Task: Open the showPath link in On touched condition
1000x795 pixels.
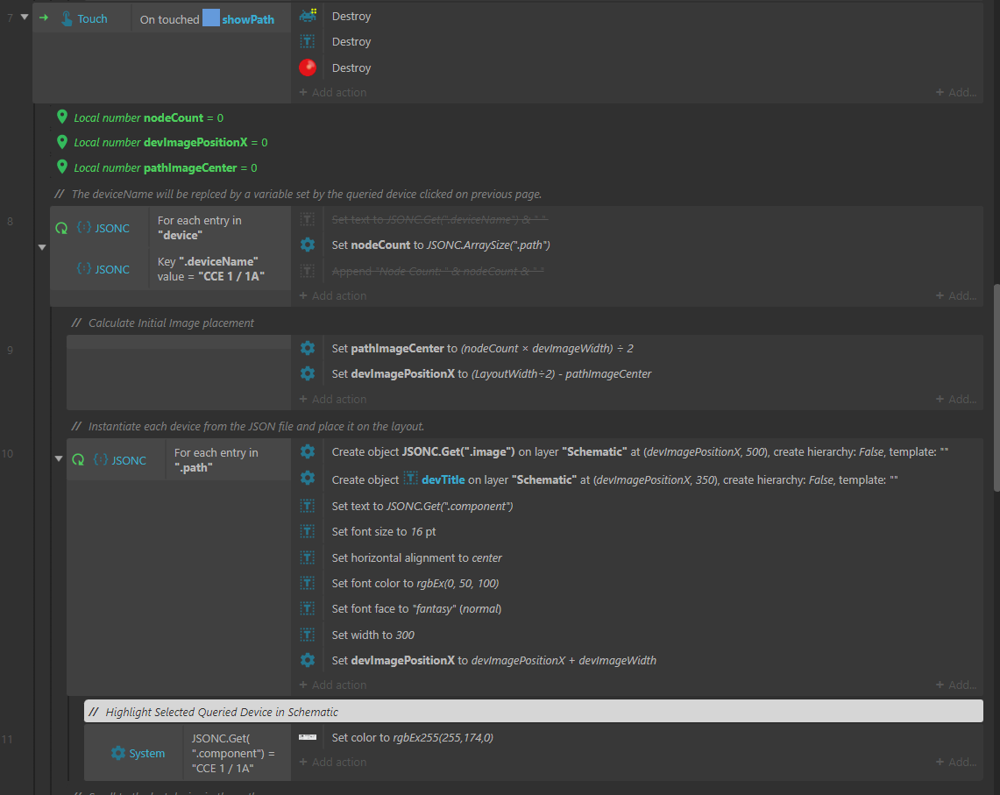Action: coord(250,18)
